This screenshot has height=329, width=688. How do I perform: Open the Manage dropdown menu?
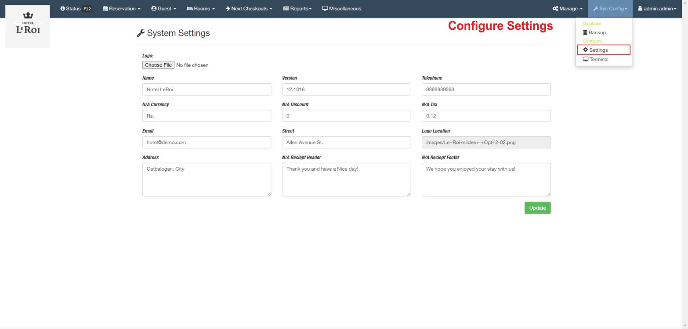click(x=568, y=9)
